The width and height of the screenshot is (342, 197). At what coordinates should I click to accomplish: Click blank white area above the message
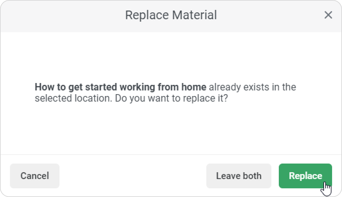170,56
